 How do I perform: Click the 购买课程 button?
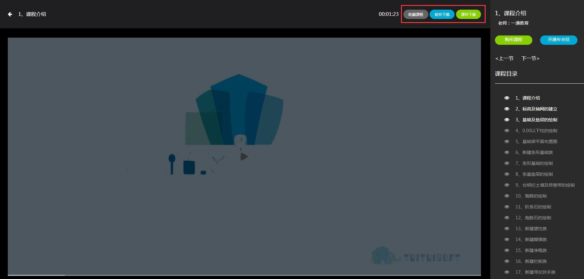[513, 40]
